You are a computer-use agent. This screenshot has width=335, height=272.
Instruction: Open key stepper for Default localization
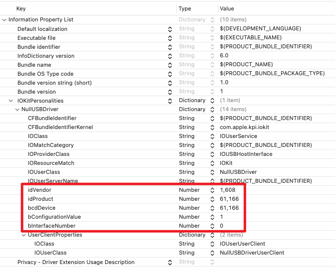click(x=170, y=29)
